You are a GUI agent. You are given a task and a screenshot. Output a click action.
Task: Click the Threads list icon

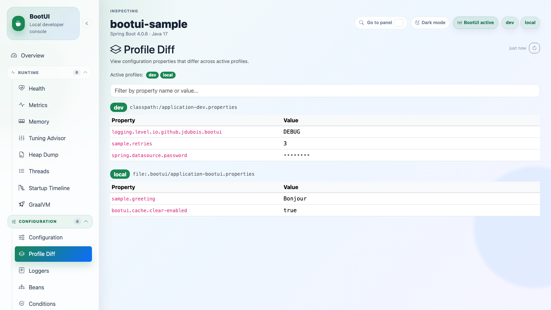pos(22,171)
